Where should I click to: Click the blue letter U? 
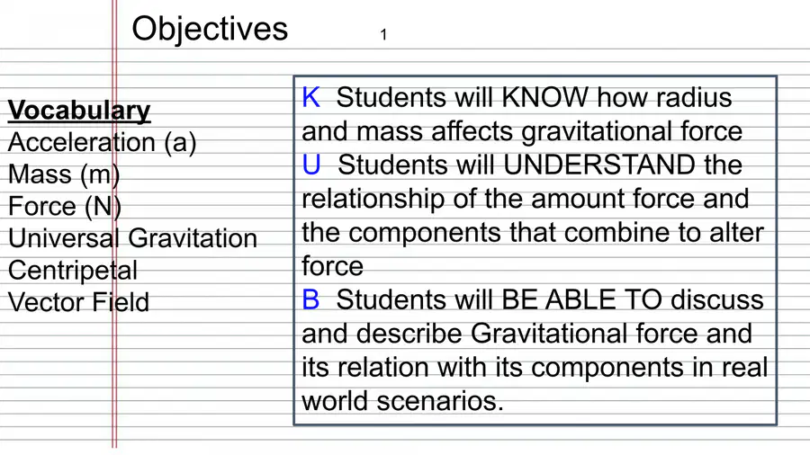point(311,165)
